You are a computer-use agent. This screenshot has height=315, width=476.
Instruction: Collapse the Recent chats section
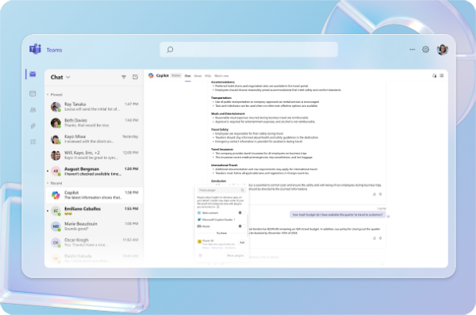tap(48, 184)
